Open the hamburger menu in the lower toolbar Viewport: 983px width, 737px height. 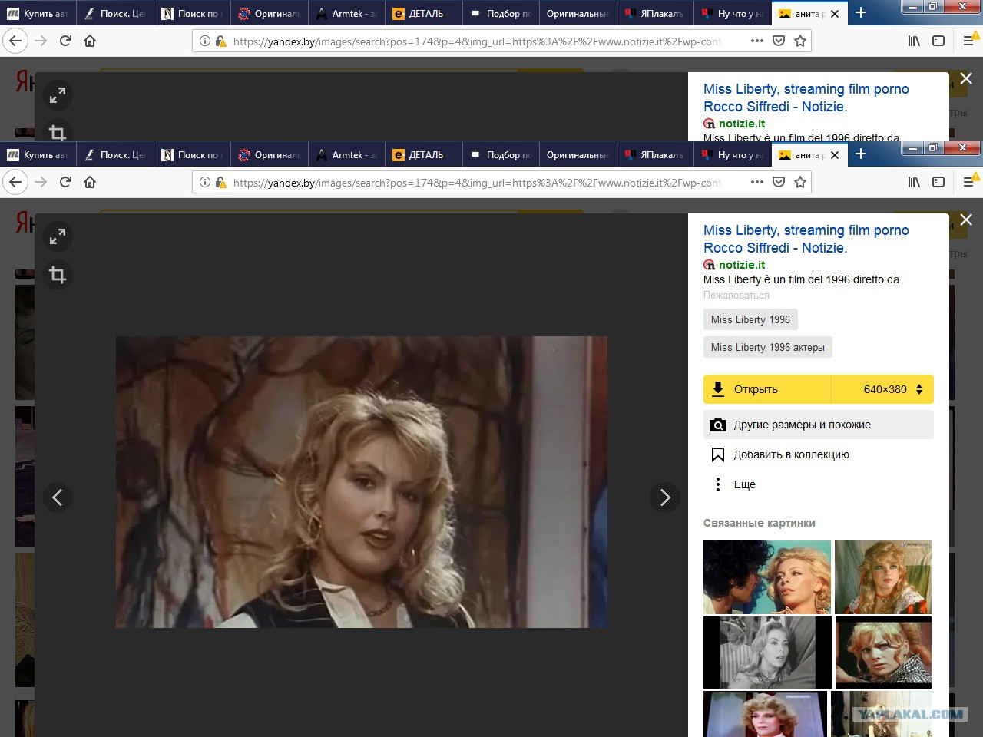coord(969,182)
